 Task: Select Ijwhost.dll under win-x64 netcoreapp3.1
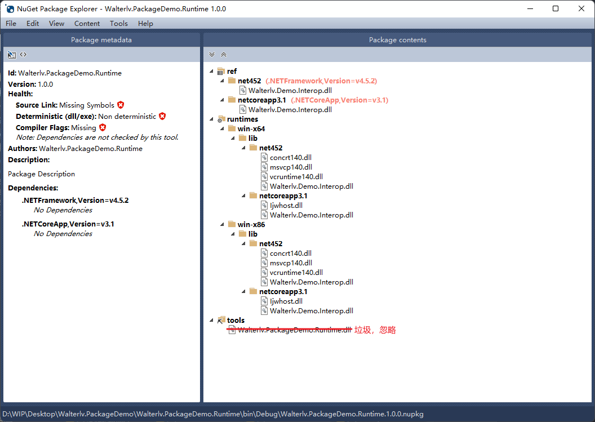286,206
